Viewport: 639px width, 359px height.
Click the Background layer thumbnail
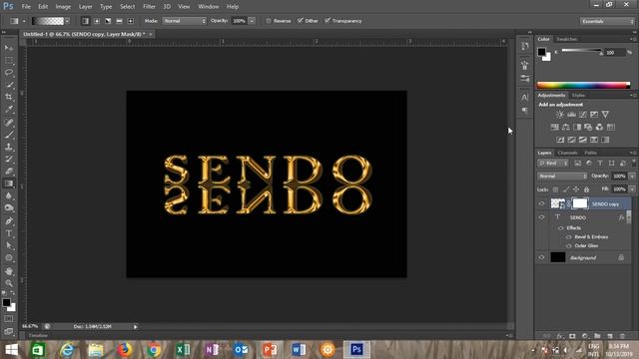(558, 257)
